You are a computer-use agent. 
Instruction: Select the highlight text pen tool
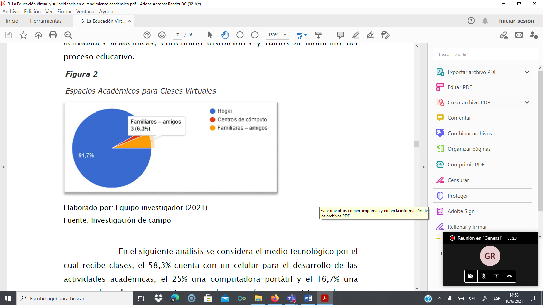356,35
